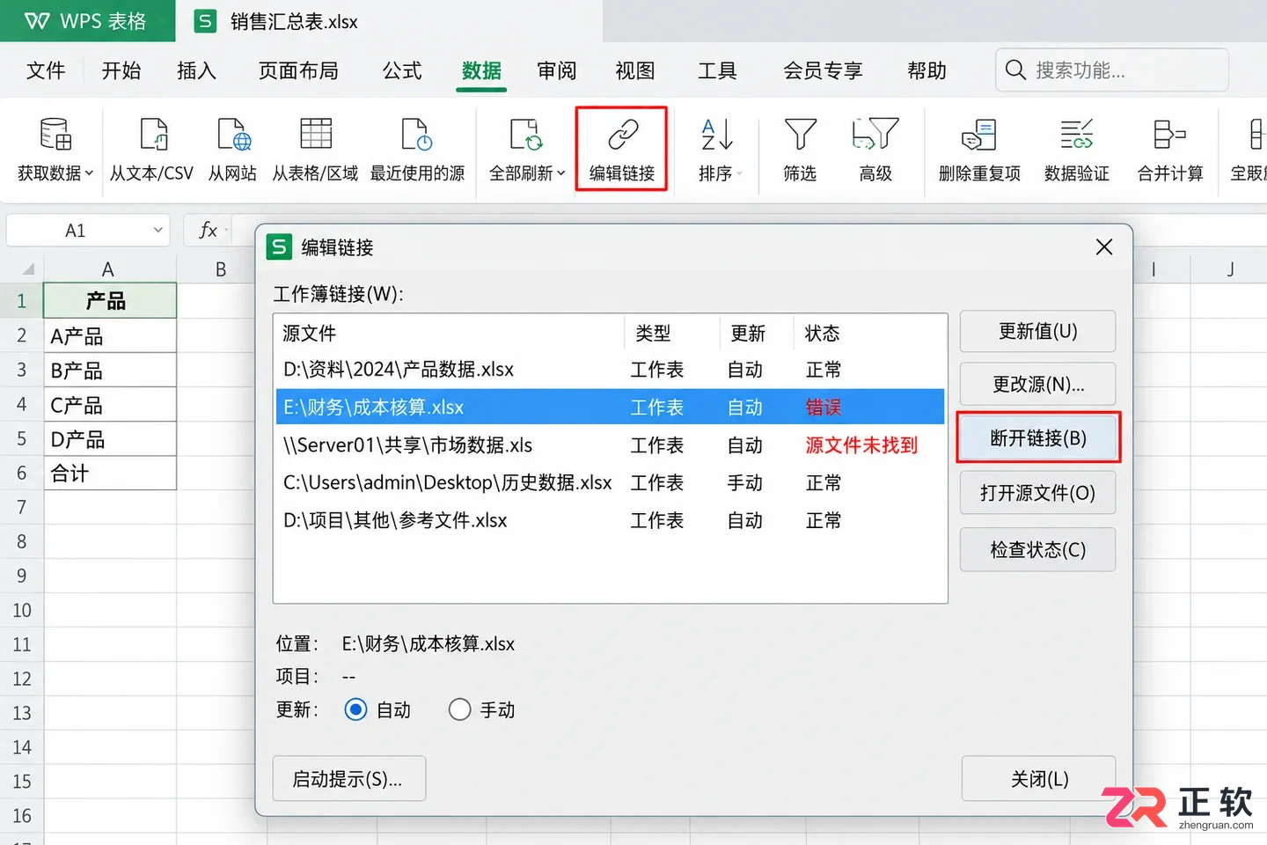Click the 更新值(U) button
The width and height of the screenshot is (1267, 845).
pos(1037,332)
